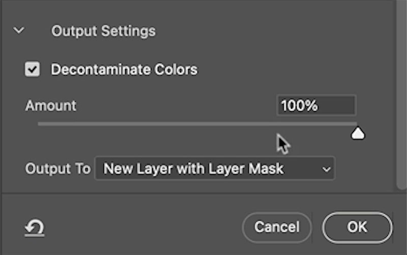
Task: Click the Output To label
Action: tap(57, 169)
